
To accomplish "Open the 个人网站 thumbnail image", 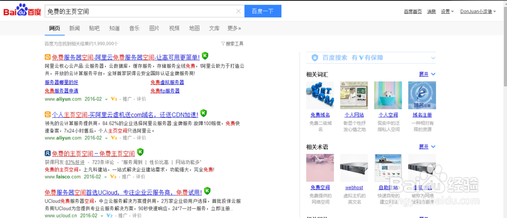I will click(x=354, y=95).
